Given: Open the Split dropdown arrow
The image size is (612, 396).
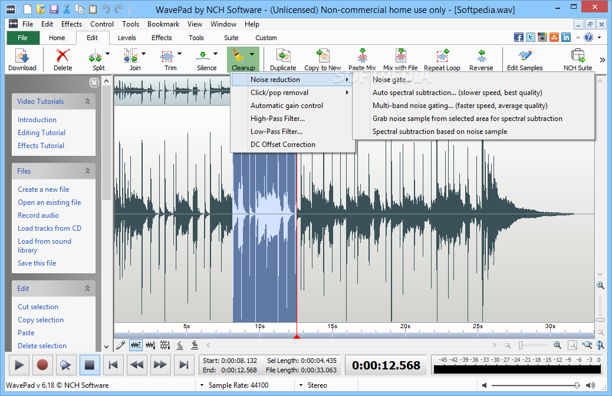Looking at the screenshot, I should pyautogui.click(x=108, y=54).
